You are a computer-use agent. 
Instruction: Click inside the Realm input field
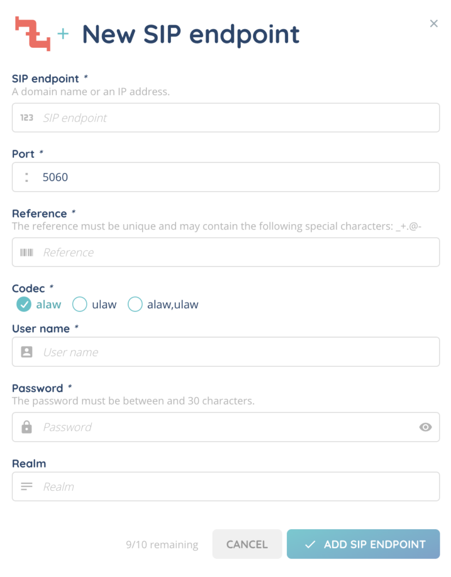(x=237, y=486)
